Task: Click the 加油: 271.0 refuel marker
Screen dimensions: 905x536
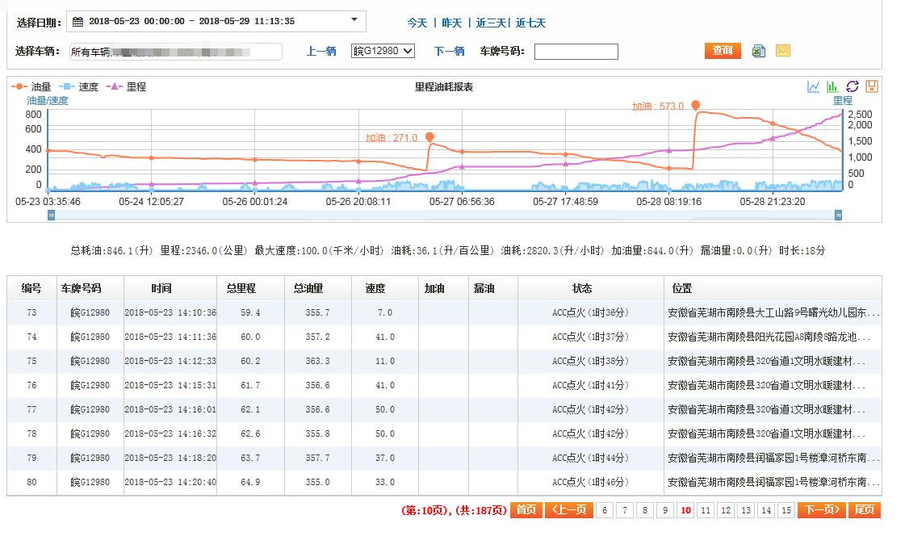Action: tap(429, 136)
